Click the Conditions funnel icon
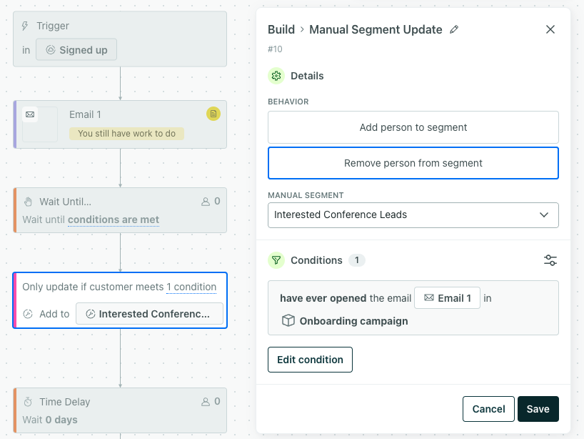The image size is (584, 439). pyautogui.click(x=276, y=260)
